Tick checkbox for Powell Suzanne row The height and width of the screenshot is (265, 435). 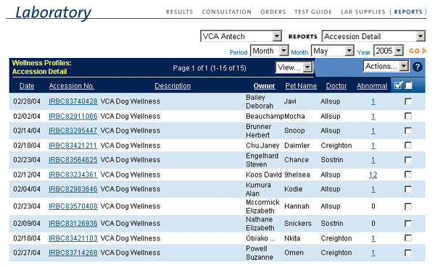(408, 253)
